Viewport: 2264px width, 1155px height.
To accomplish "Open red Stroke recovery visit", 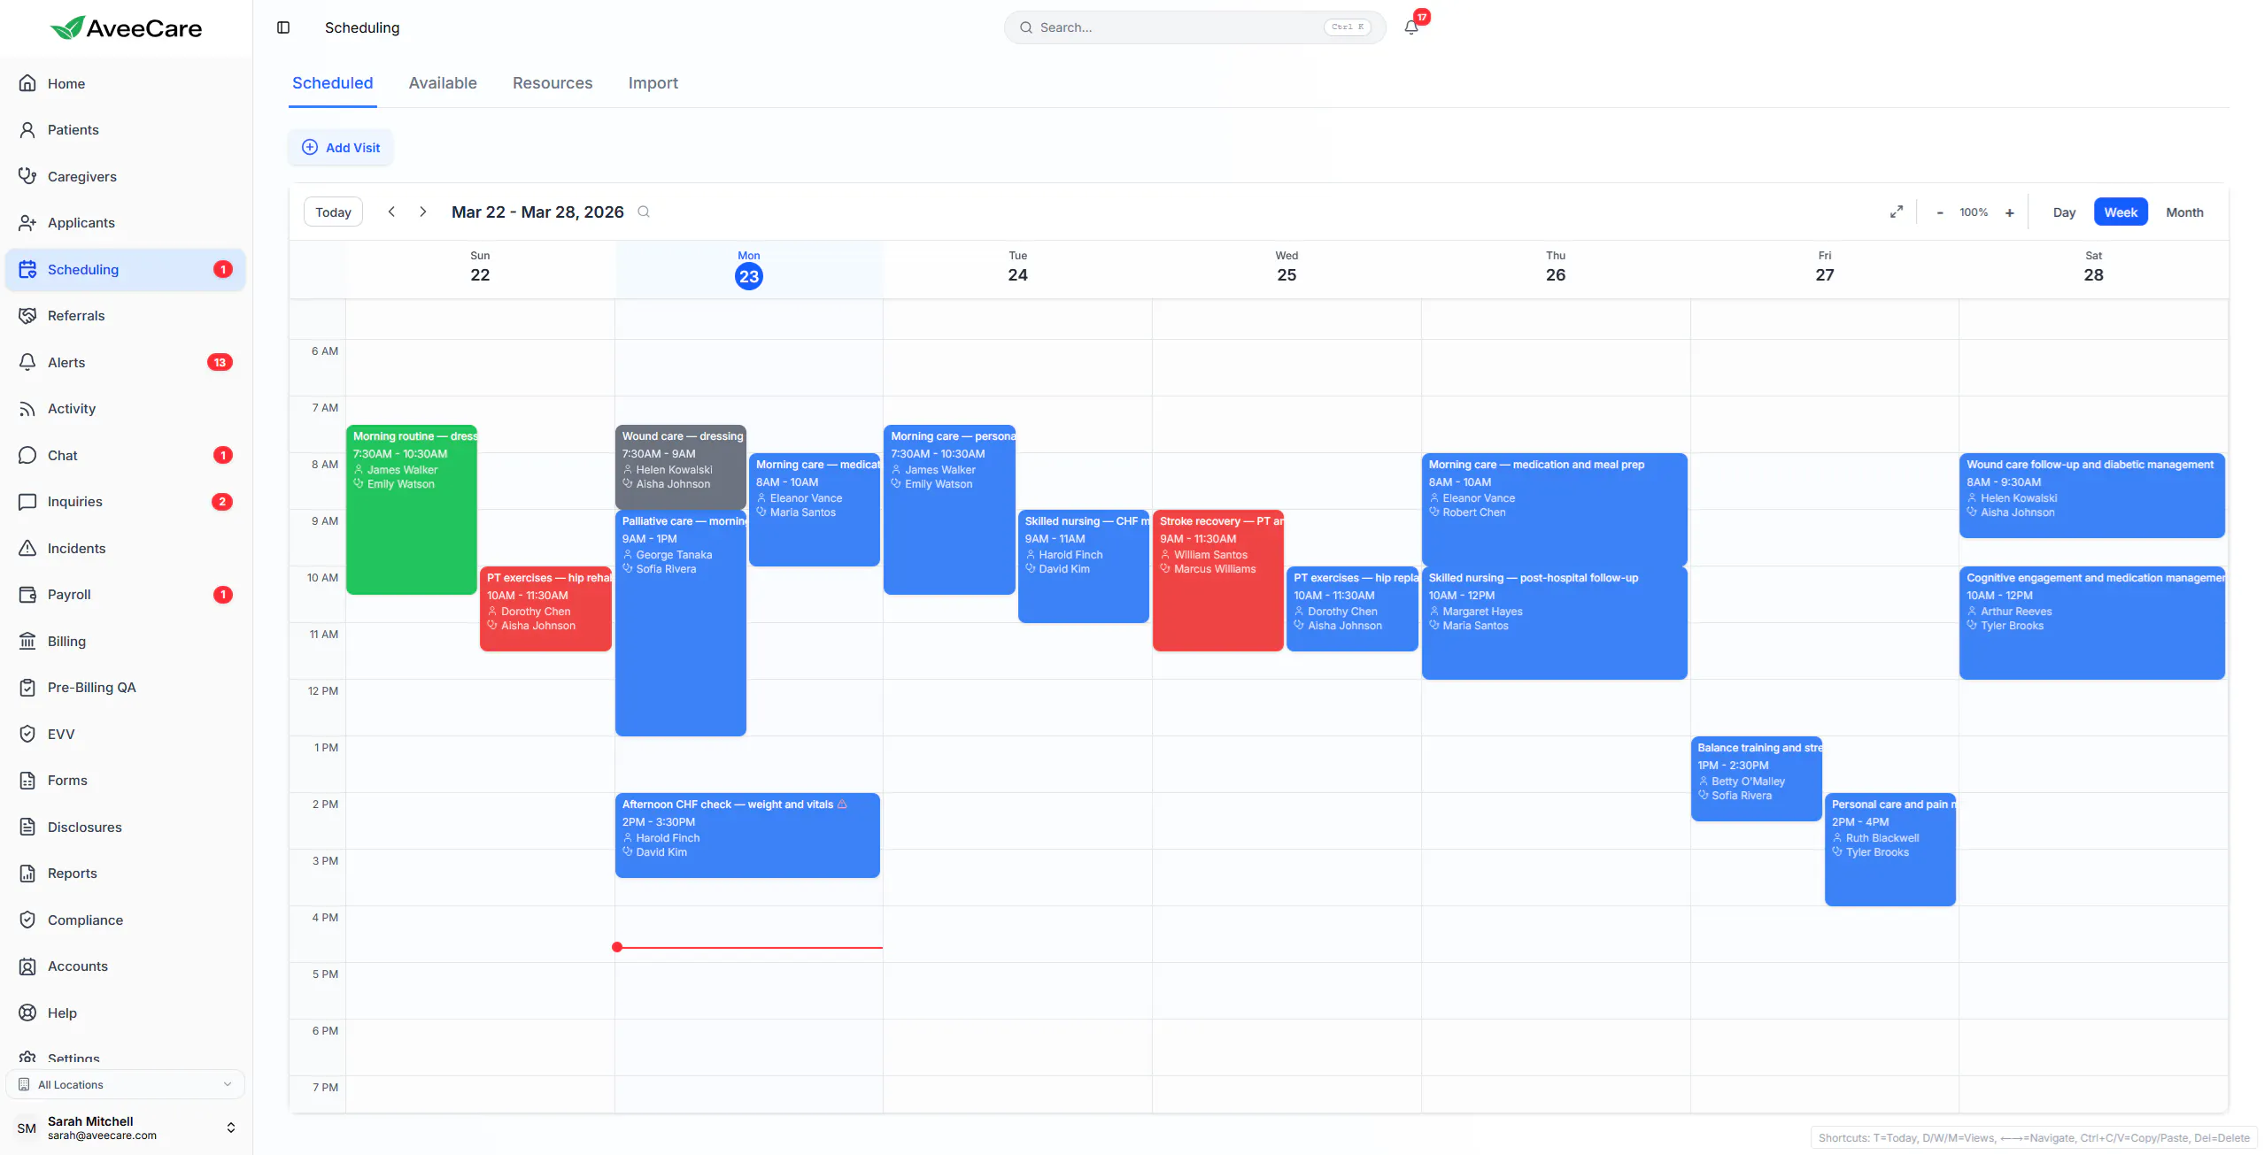I will [1218, 581].
